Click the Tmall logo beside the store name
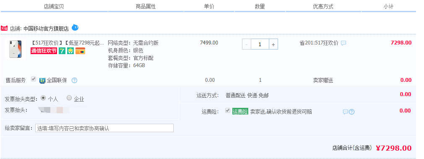Viewport: 424px width, 159px height. tap(4, 29)
